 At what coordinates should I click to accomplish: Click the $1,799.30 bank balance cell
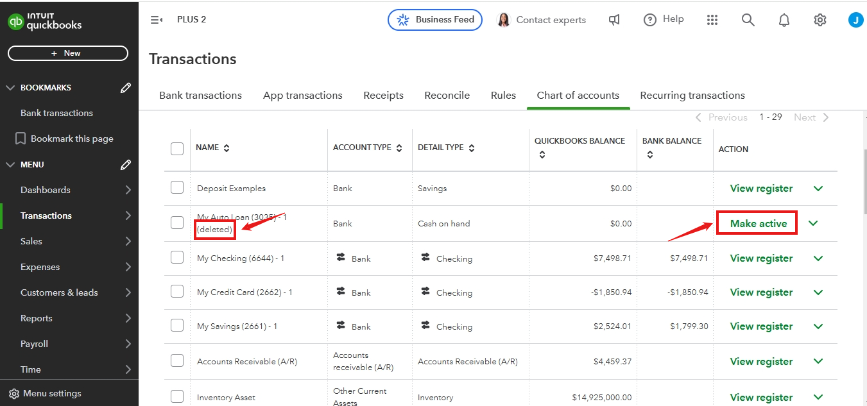(689, 326)
